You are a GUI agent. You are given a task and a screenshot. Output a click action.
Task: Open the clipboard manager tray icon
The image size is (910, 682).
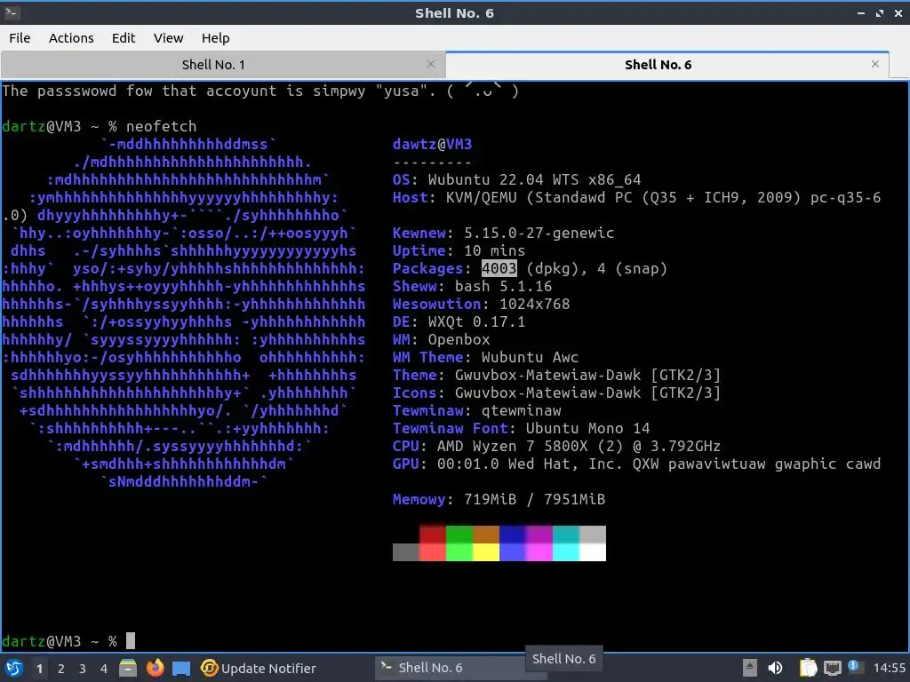[808, 668]
